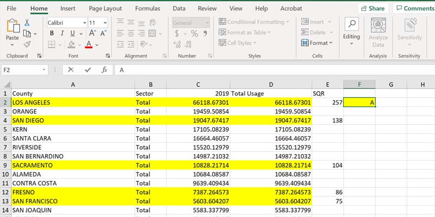The width and height of the screenshot is (435, 217).
Task: Toggle Italic formatting
Action: click(62, 34)
